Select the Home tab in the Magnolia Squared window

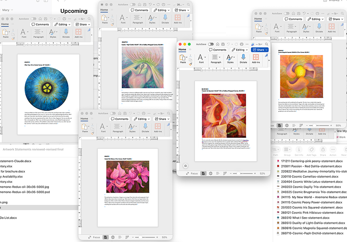pos(258,19)
